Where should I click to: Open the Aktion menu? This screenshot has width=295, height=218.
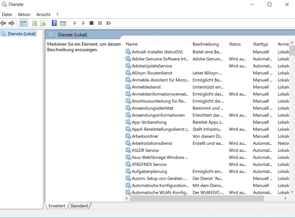24,15
